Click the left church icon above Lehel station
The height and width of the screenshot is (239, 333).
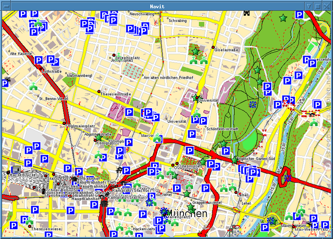[x=224, y=188]
